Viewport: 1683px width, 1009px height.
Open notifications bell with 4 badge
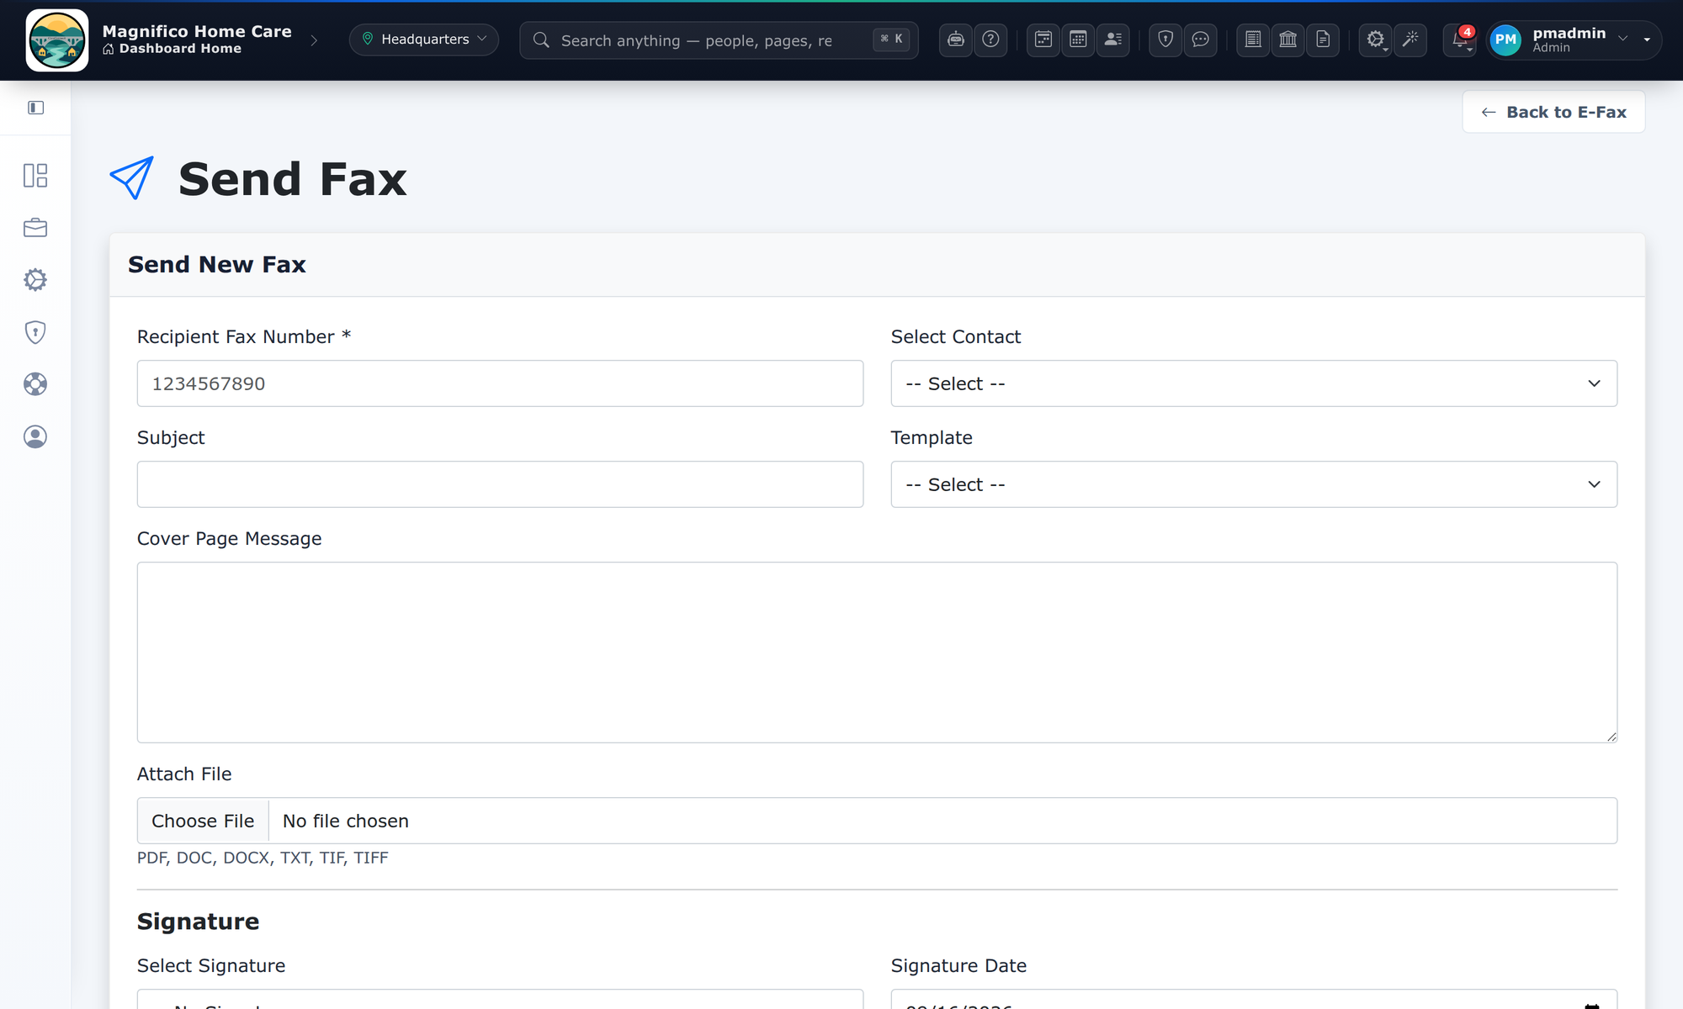point(1461,40)
